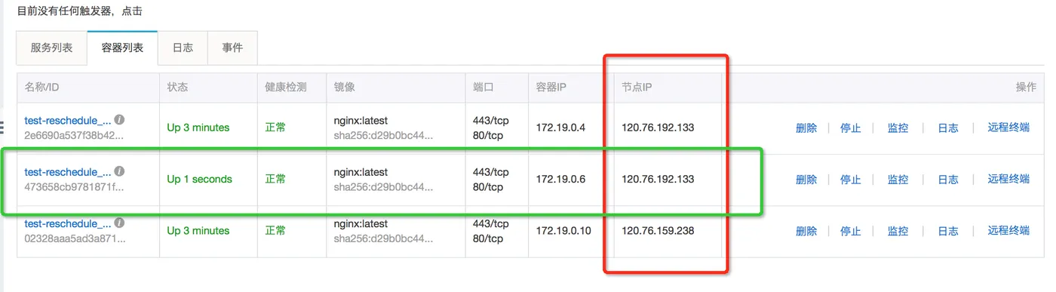Viewport: 1056px width, 292px height.
Task: Open container link with ID 473658cb9781871f
Action: click(x=68, y=172)
